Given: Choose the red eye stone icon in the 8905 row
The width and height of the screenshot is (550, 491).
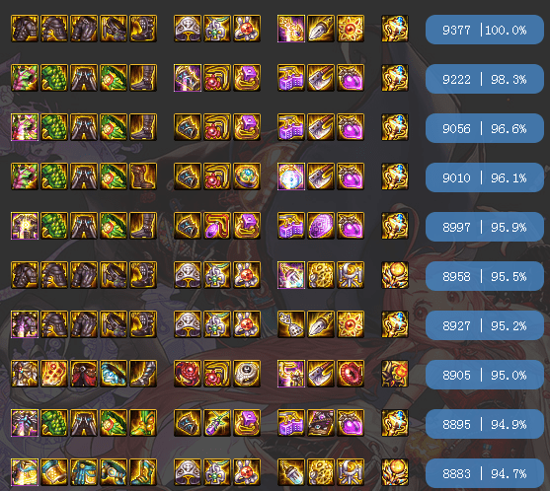Looking at the screenshot, I should (351, 374).
